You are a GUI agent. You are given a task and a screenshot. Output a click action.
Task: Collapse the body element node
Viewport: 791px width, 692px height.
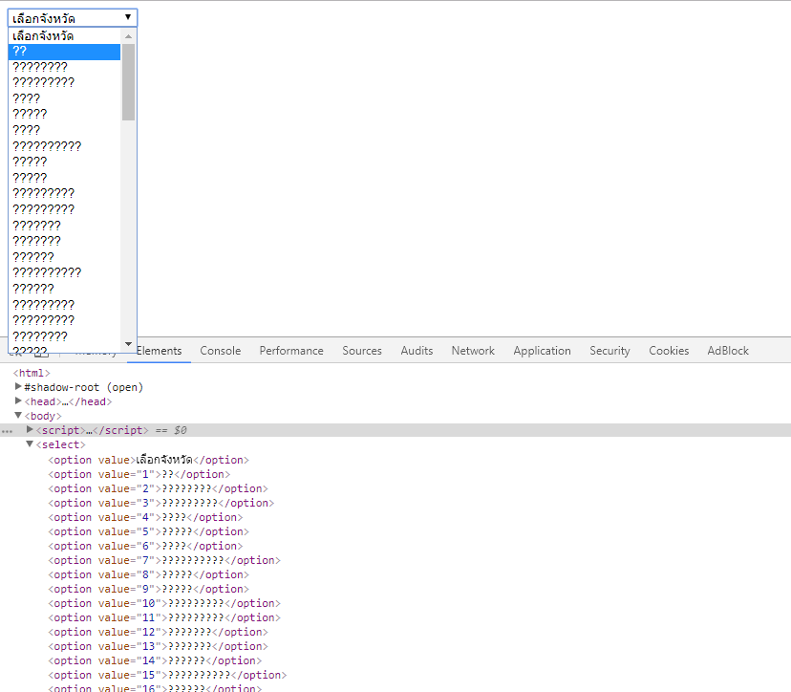pyautogui.click(x=18, y=416)
